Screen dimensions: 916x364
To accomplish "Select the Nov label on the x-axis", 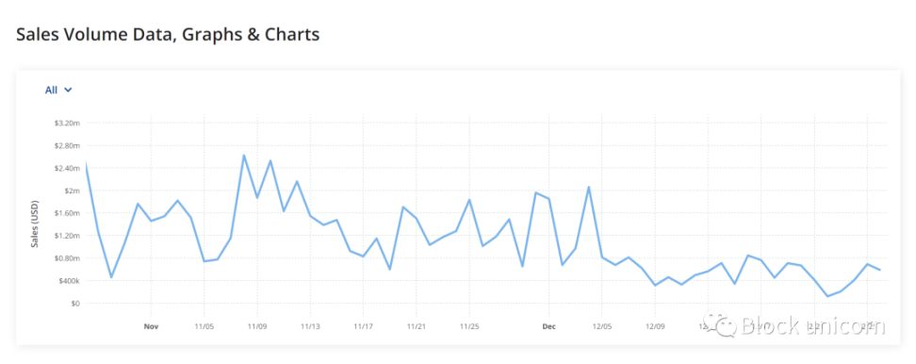I will [x=152, y=326].
